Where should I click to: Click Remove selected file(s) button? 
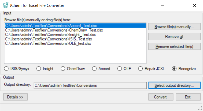[174, 46]
